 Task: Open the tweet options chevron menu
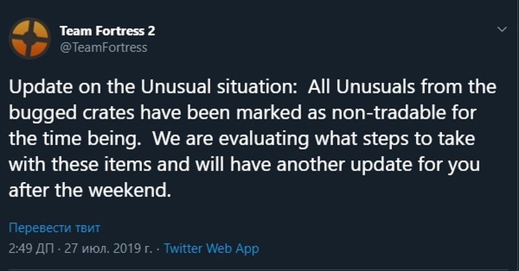point(502,29)
